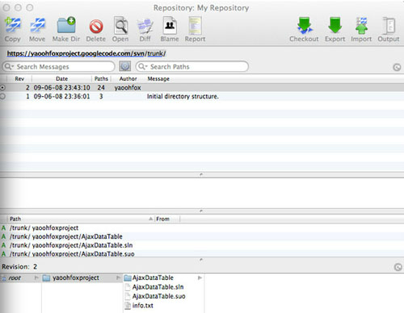Image resolution: width=404 pixels, height=313 pixels.
Task: Select the radio button for revision 1
Action: [2, 96]
